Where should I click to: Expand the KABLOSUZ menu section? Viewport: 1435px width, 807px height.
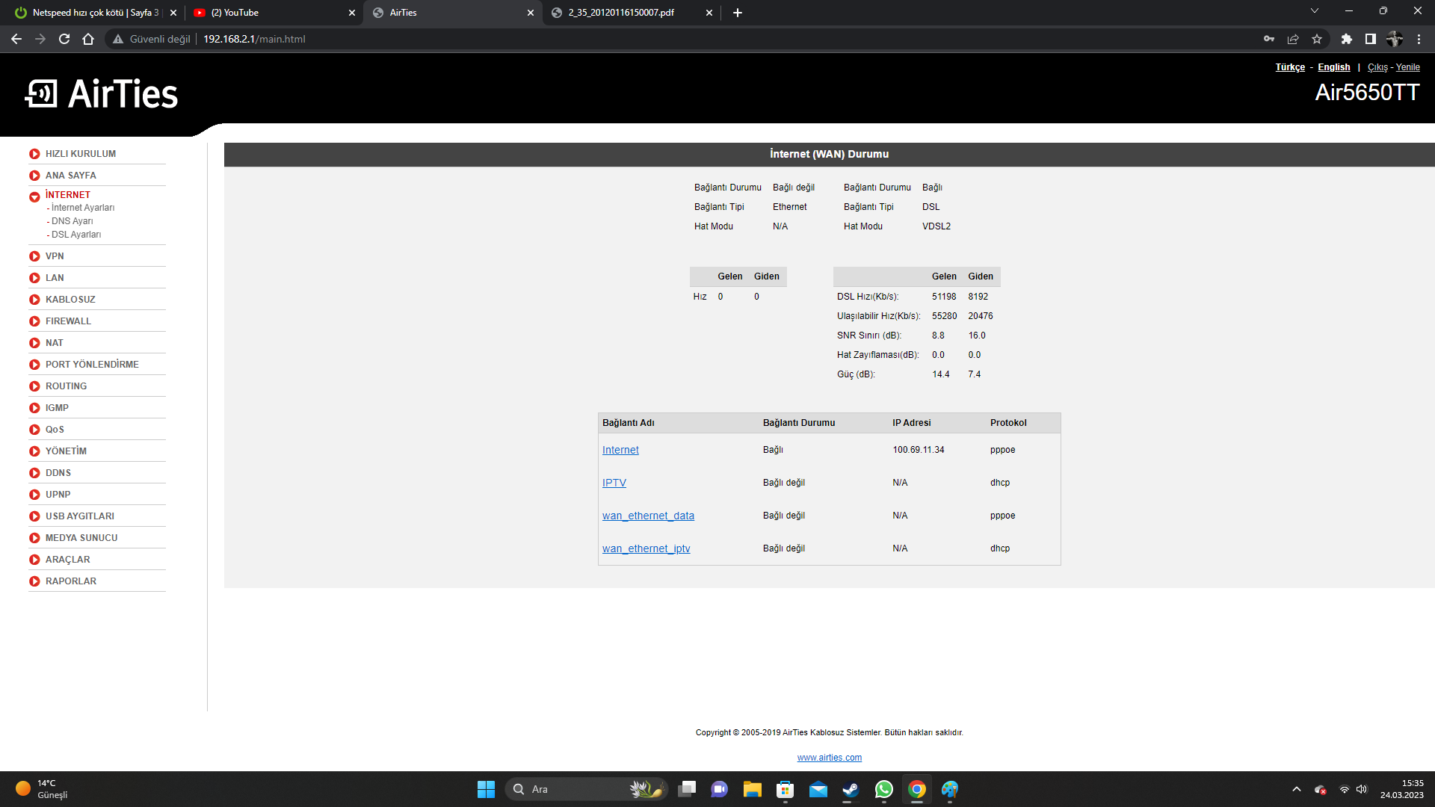[x=70, y=300]
